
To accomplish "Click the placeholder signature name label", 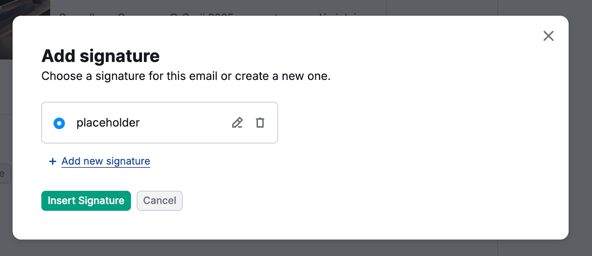I will tap(108, 123).
